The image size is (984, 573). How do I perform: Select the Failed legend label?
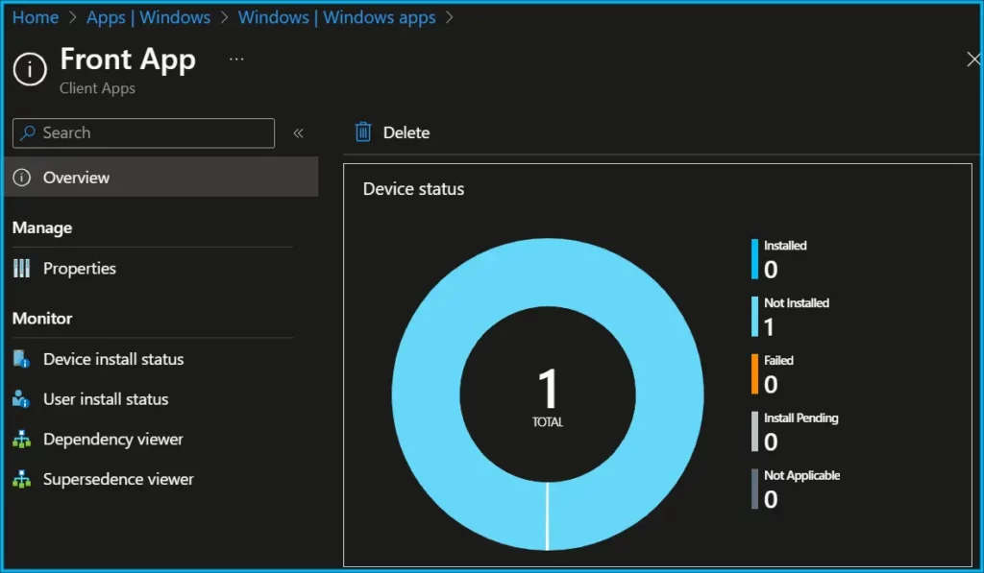[778, 361]
